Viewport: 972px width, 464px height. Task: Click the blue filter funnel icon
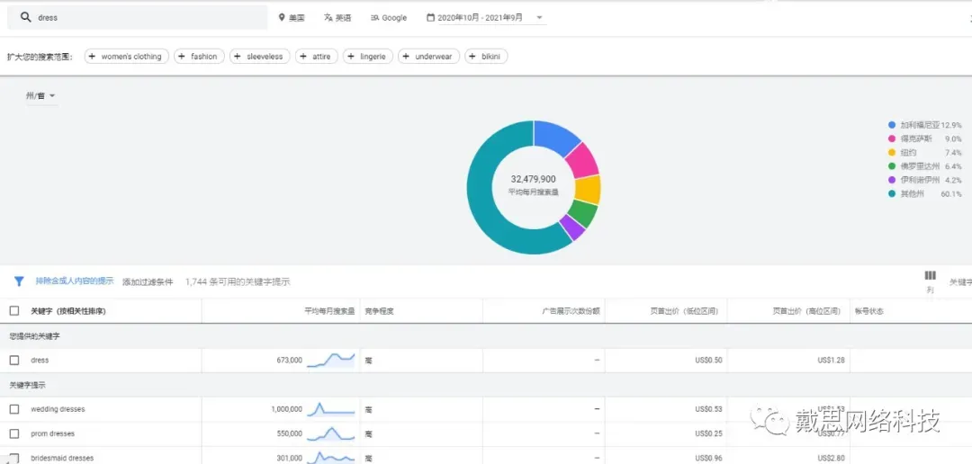(x=19, y=281)
